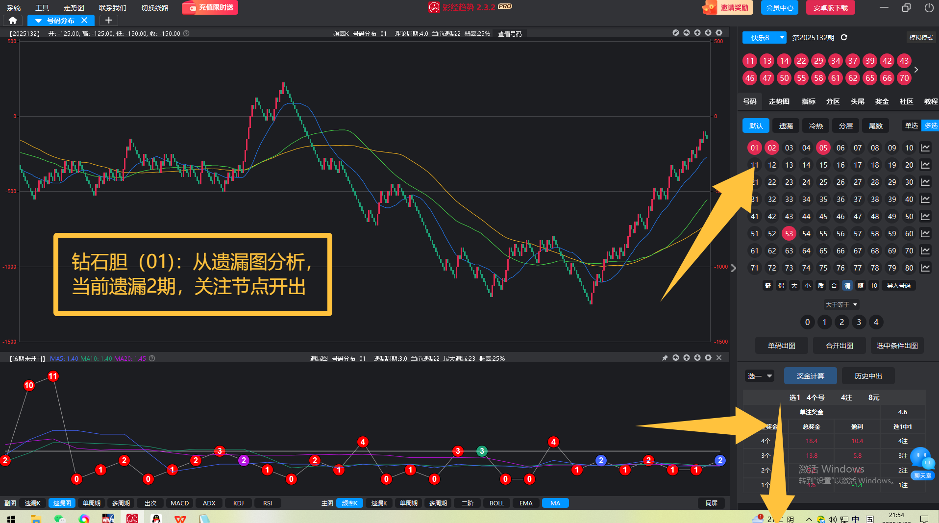
Task: Open sub chart settings hexagon icon
Action: (708, 358)
